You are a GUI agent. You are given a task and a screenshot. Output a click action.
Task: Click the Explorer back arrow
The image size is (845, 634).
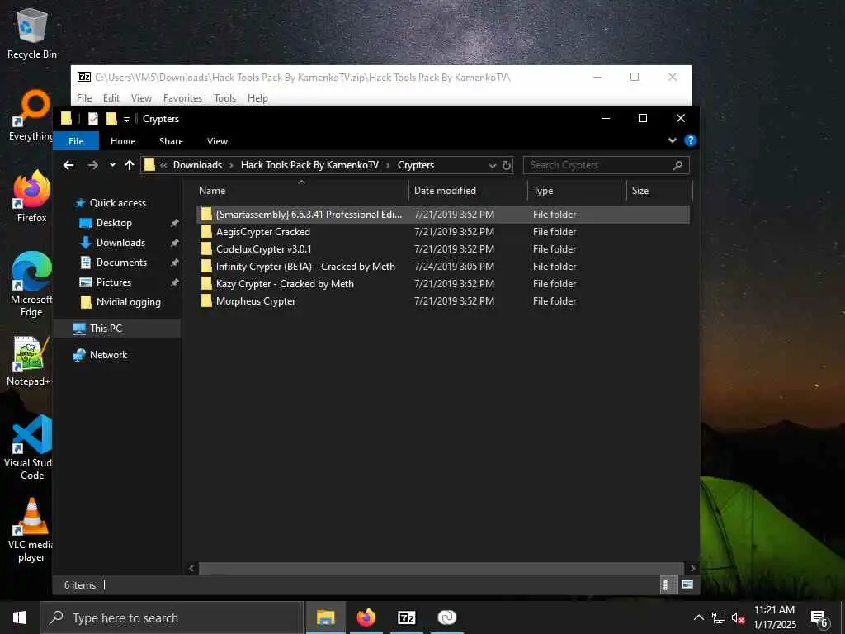click(68, 165)
